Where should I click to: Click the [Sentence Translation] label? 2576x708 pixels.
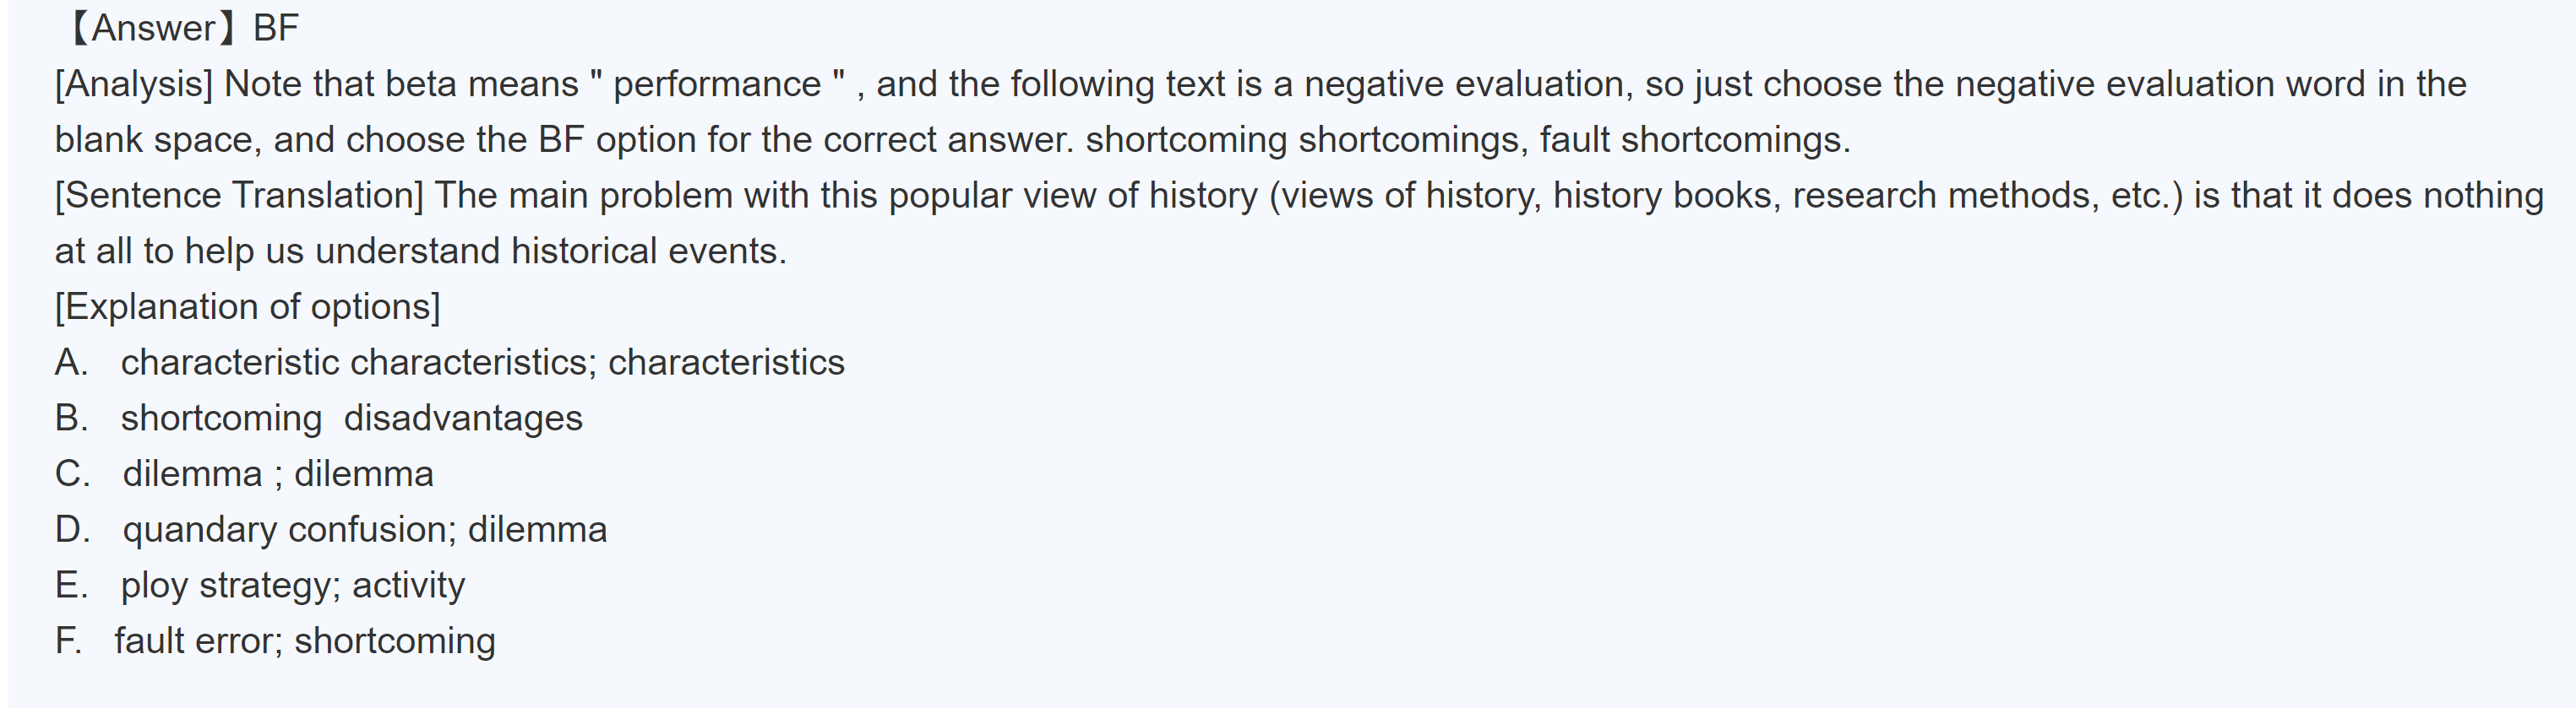[239, 195]
